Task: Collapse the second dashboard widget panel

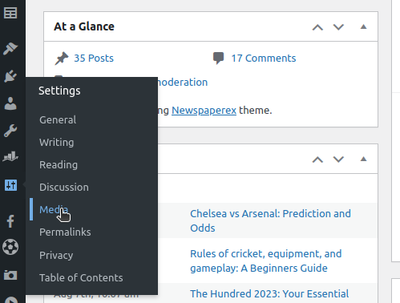Action: point(363,159)
